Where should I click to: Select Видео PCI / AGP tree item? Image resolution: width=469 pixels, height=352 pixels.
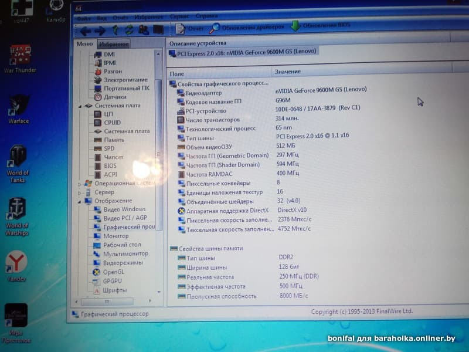click(120, 218)
